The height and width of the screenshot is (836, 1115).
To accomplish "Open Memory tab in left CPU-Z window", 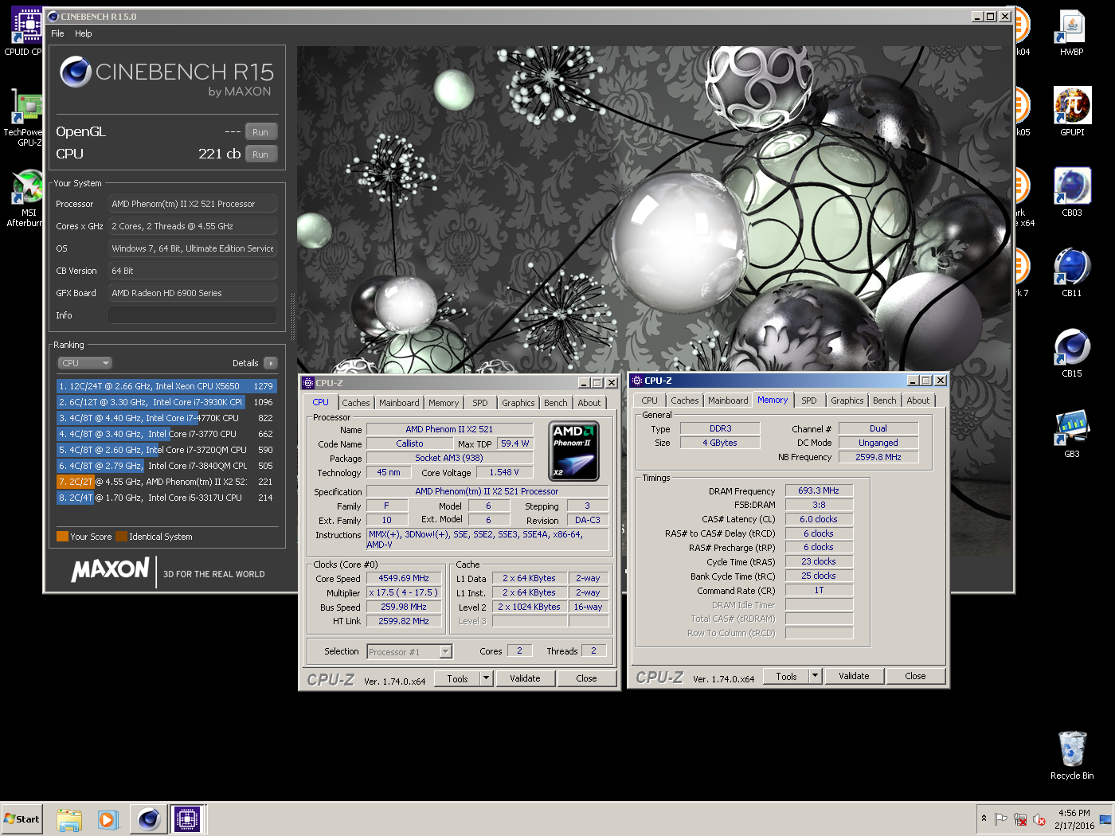I will click(x=444, y=403).
